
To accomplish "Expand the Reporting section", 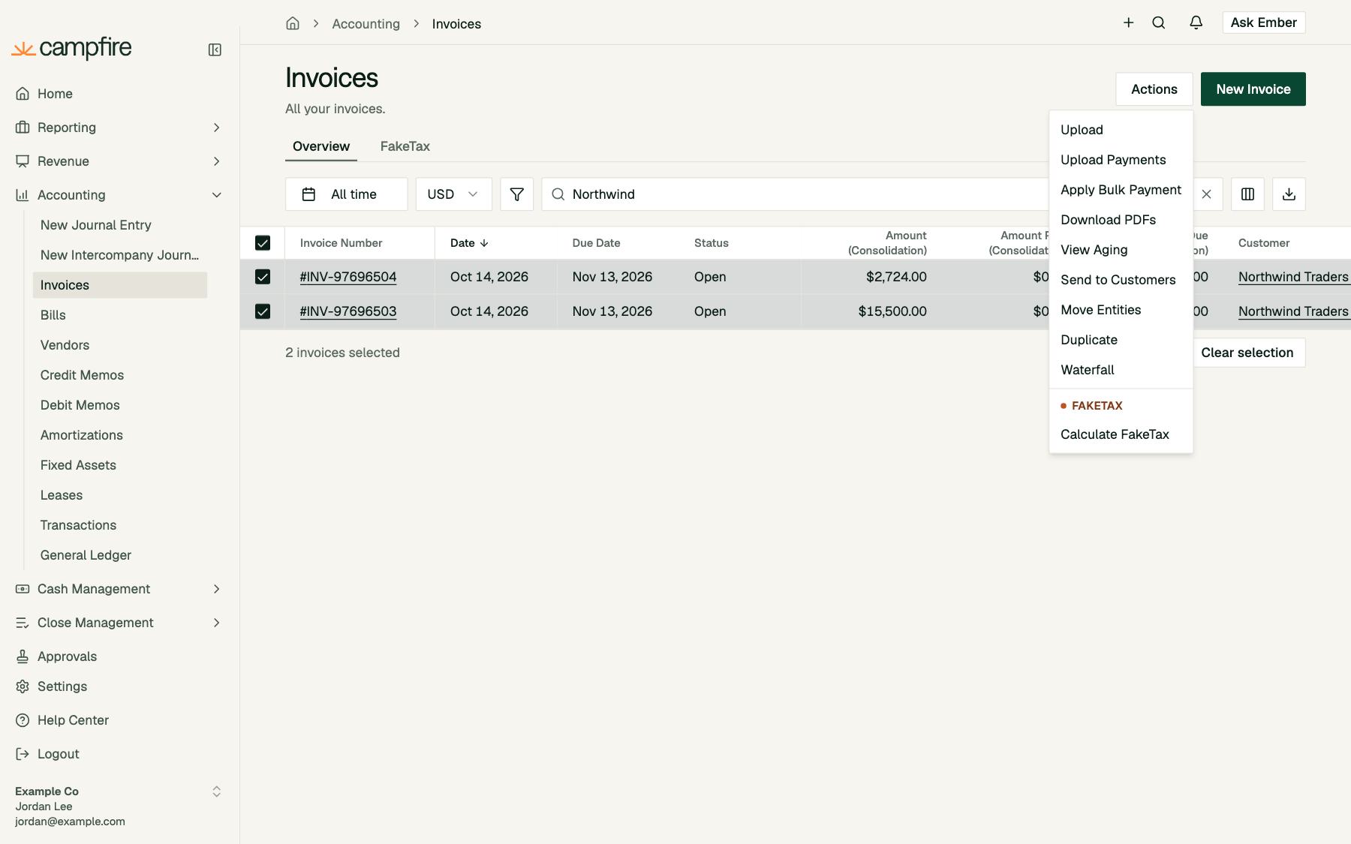I will pos(216,128).
